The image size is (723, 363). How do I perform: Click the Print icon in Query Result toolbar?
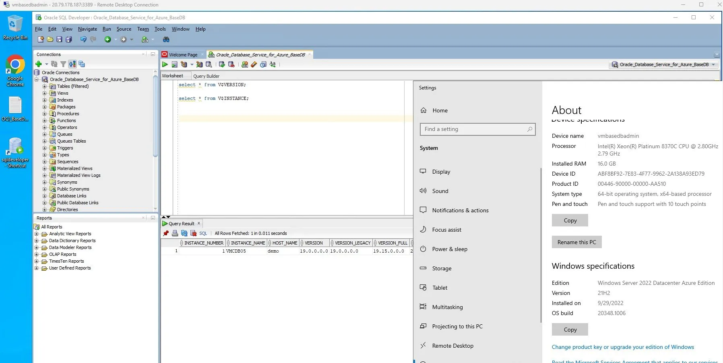click(x=175, y=233)
